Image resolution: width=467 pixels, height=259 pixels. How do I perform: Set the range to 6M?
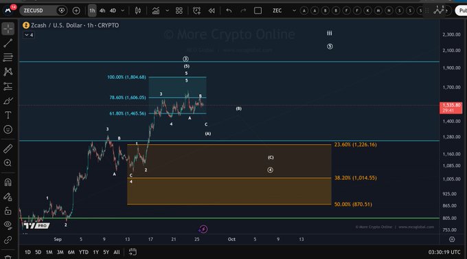pyautogui.click(x=71, y=252)
